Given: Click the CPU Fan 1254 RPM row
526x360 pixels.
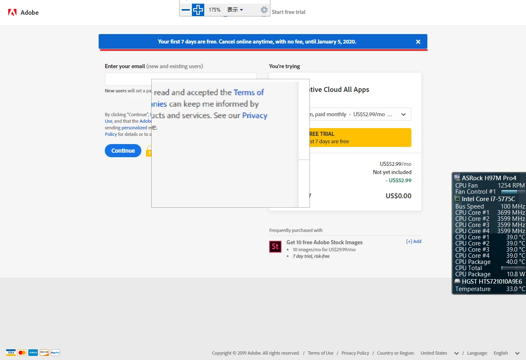Looking at the screenshot, I should 490,186.
